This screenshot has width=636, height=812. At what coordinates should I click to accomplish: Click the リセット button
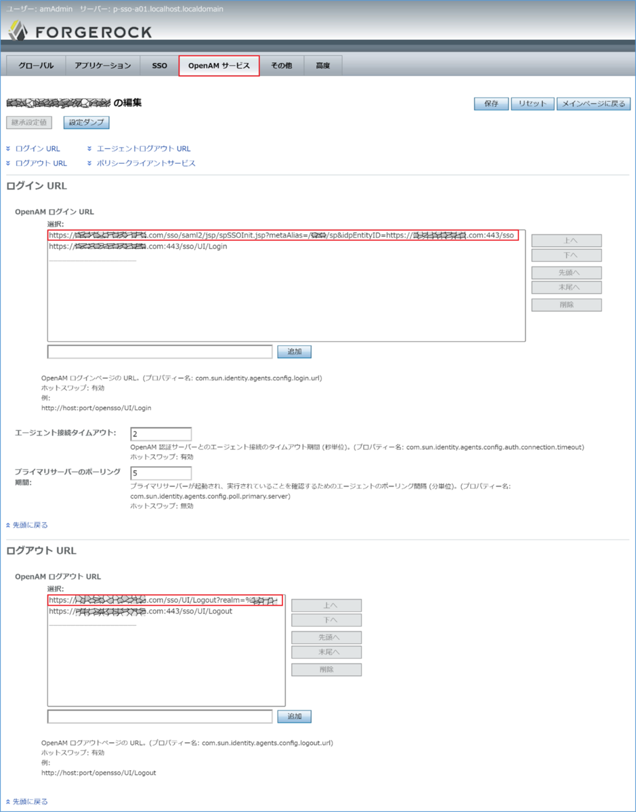pyautogui.click(x=532, y=104)
